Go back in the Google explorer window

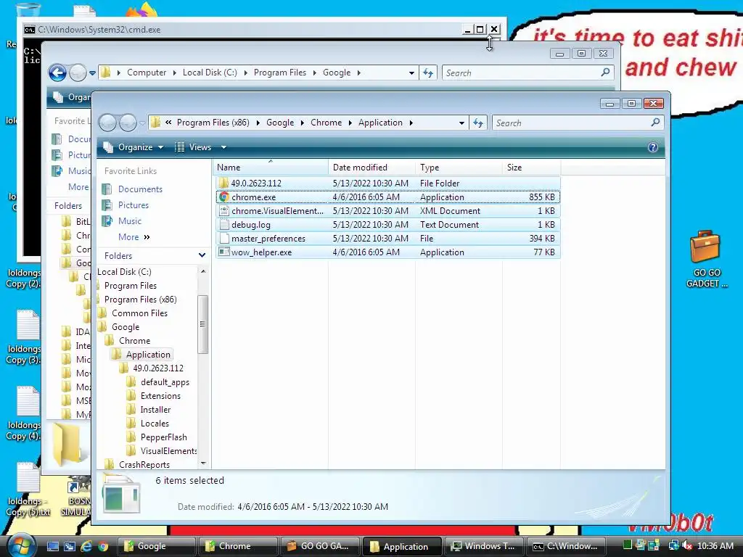[x=58, y=73]
